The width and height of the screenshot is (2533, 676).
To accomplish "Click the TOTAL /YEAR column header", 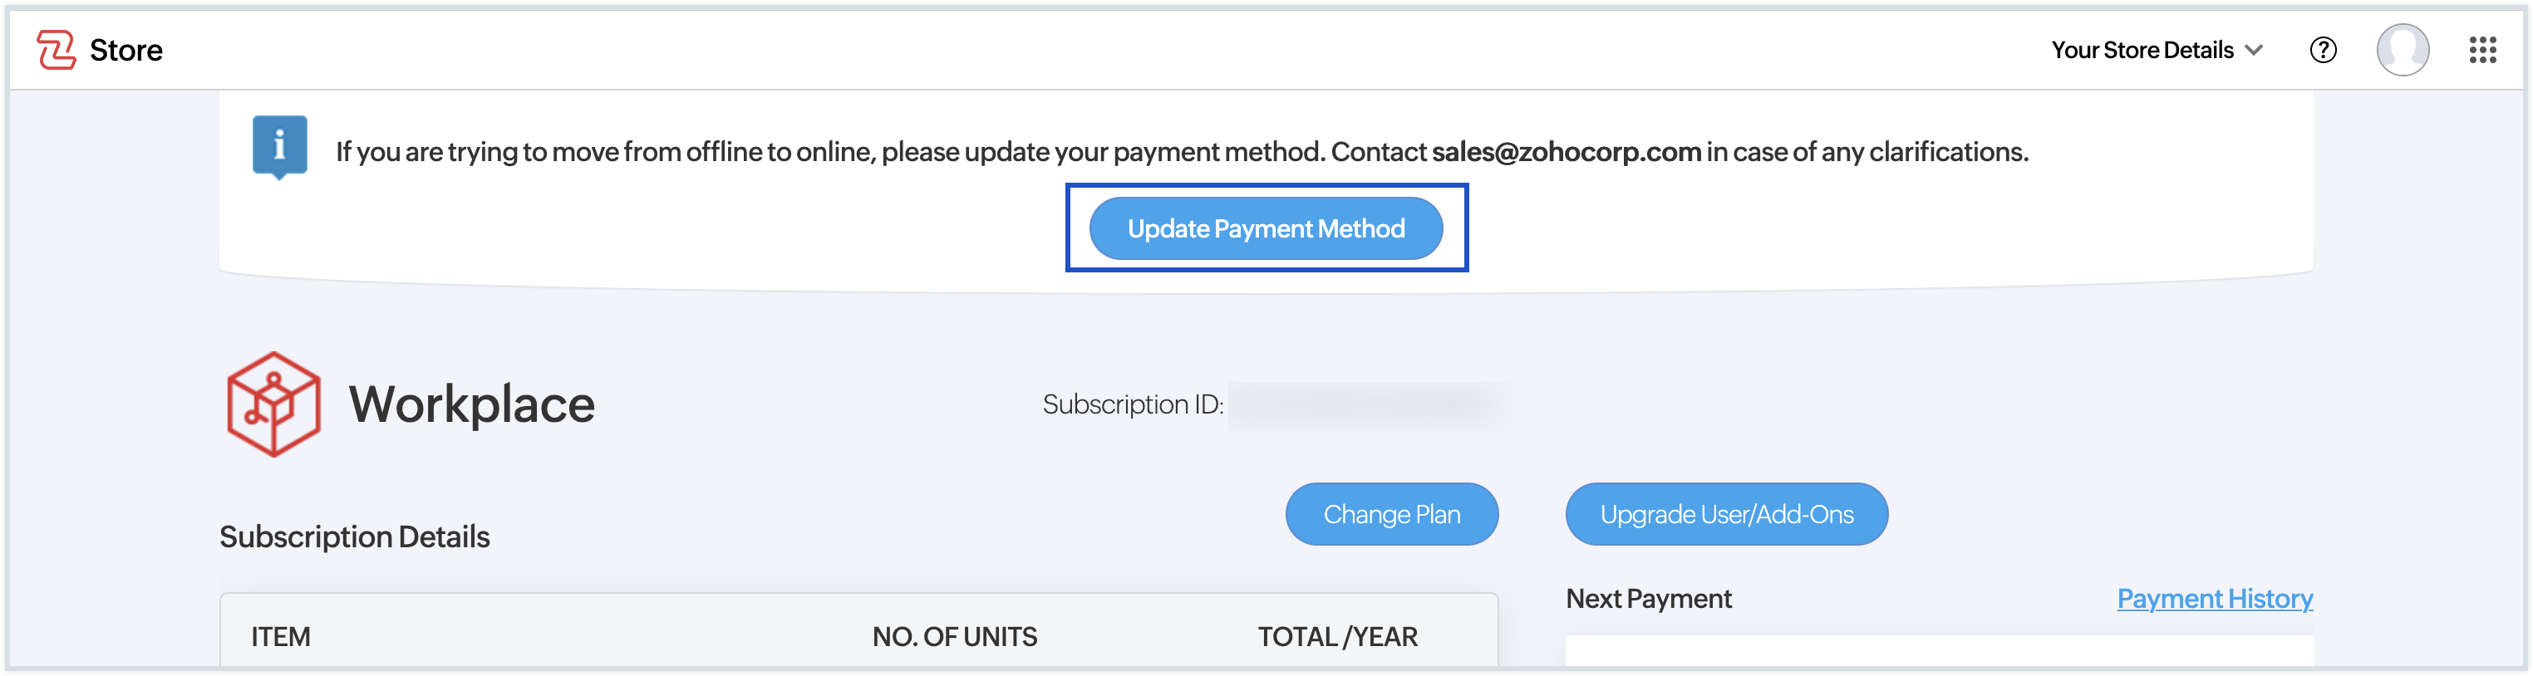I will click(x=1337, y=637).
